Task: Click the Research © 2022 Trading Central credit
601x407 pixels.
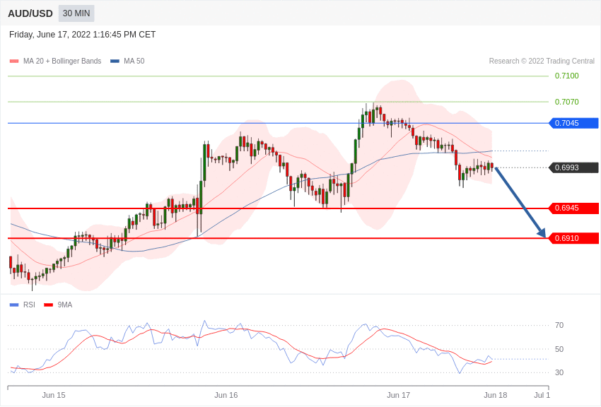Action: coord(542,61)
